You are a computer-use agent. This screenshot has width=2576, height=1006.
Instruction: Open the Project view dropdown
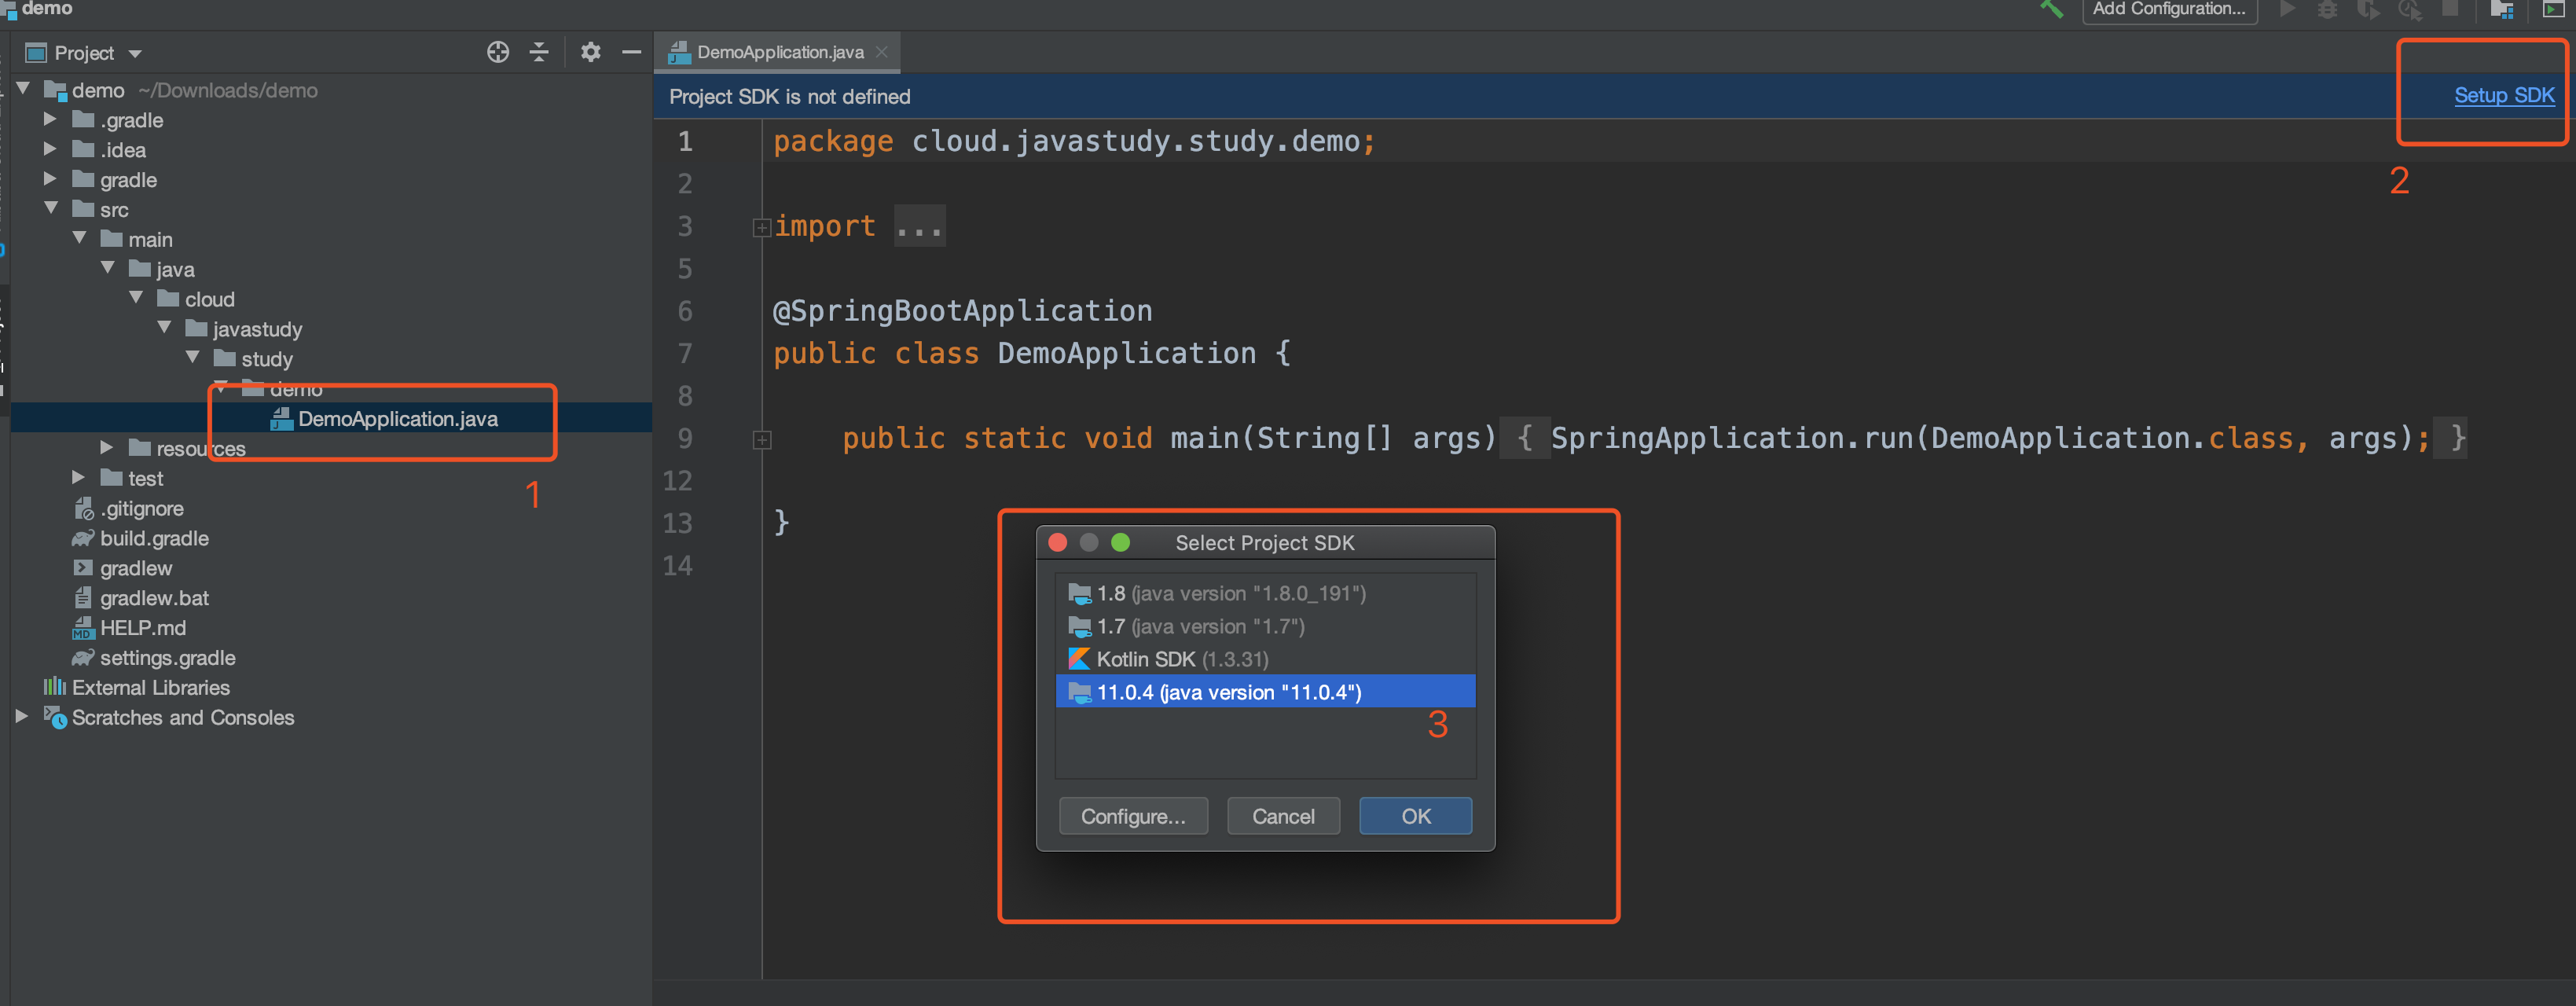(x=135, y=53)
